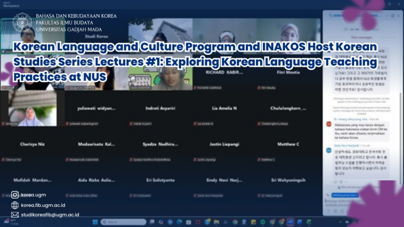
Task: Click the UGM university logo emblem
Action: (x=22, y=23)
